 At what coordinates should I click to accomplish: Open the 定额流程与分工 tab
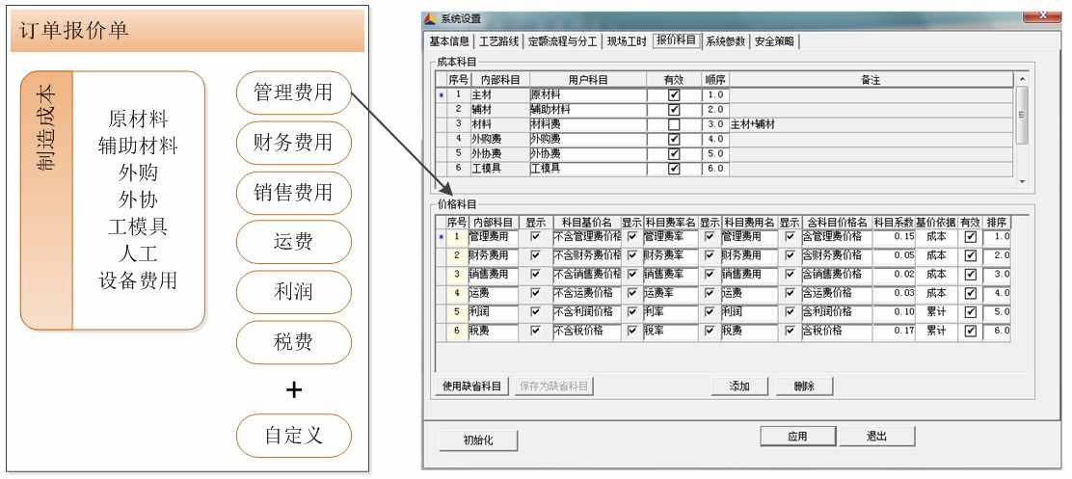563,41
